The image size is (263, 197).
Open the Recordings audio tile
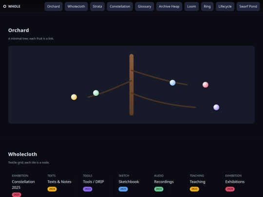[167, 184]
